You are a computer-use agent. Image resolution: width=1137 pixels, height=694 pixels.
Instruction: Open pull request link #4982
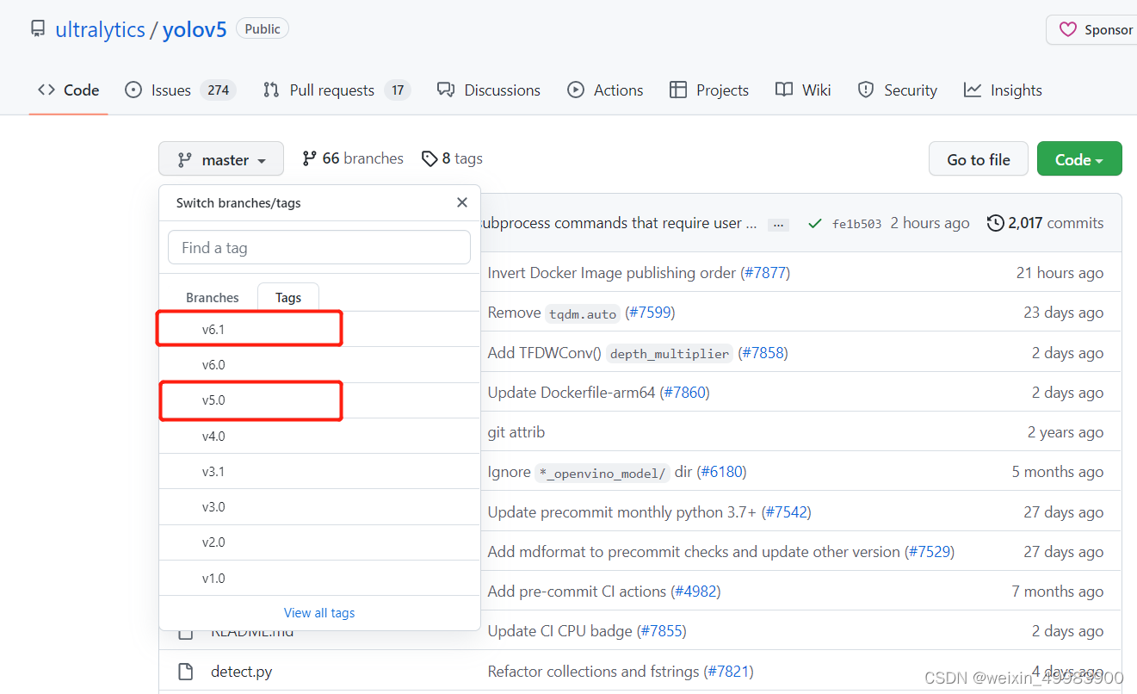(x=695, y=592)
